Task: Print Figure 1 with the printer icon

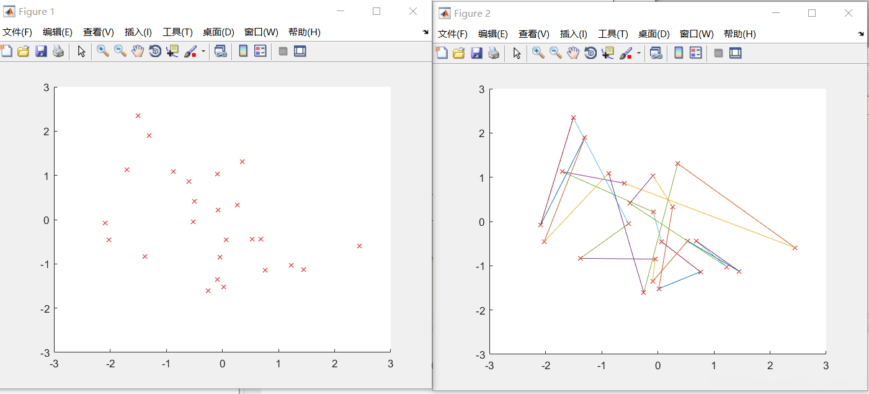Action: point(58,51)
